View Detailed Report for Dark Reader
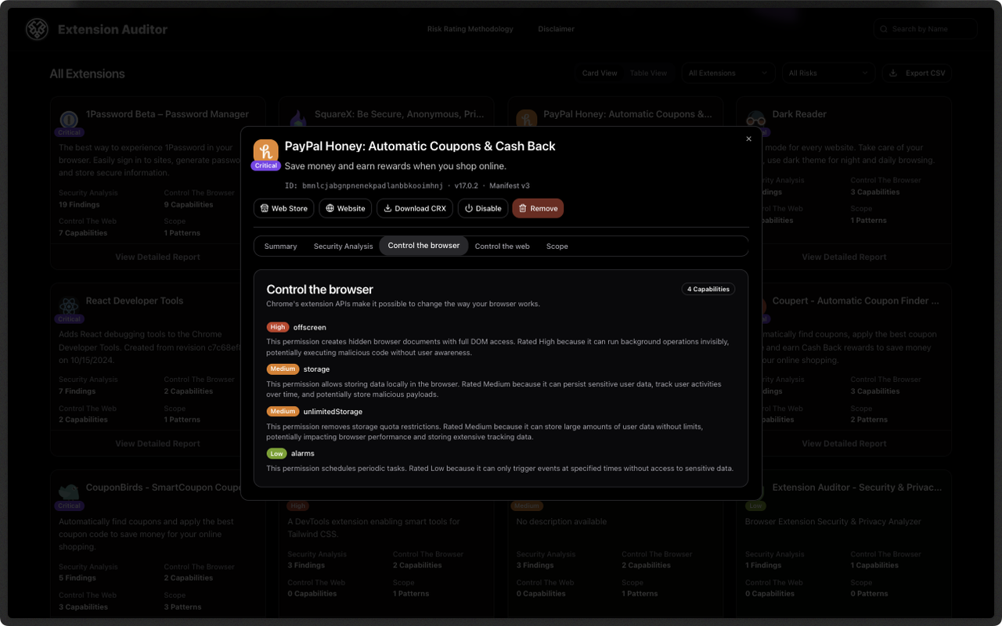The height and width of the screenshot is (626, 1002). [x=844, y=257]
